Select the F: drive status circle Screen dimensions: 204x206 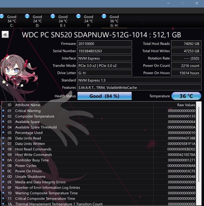(78, 16)
